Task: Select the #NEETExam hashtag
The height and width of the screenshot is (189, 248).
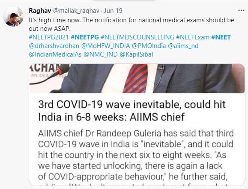Action: 193,37
